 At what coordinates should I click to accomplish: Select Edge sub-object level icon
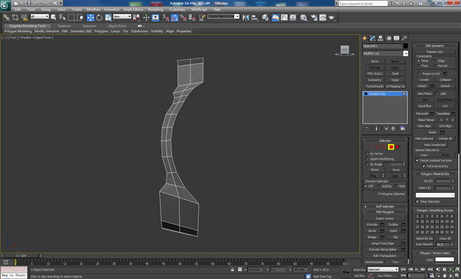[x=378, y=147]
